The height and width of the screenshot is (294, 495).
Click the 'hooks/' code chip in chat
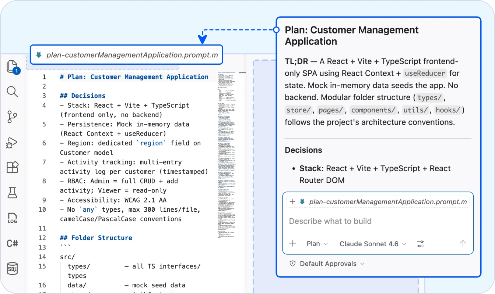pos(448,110)
